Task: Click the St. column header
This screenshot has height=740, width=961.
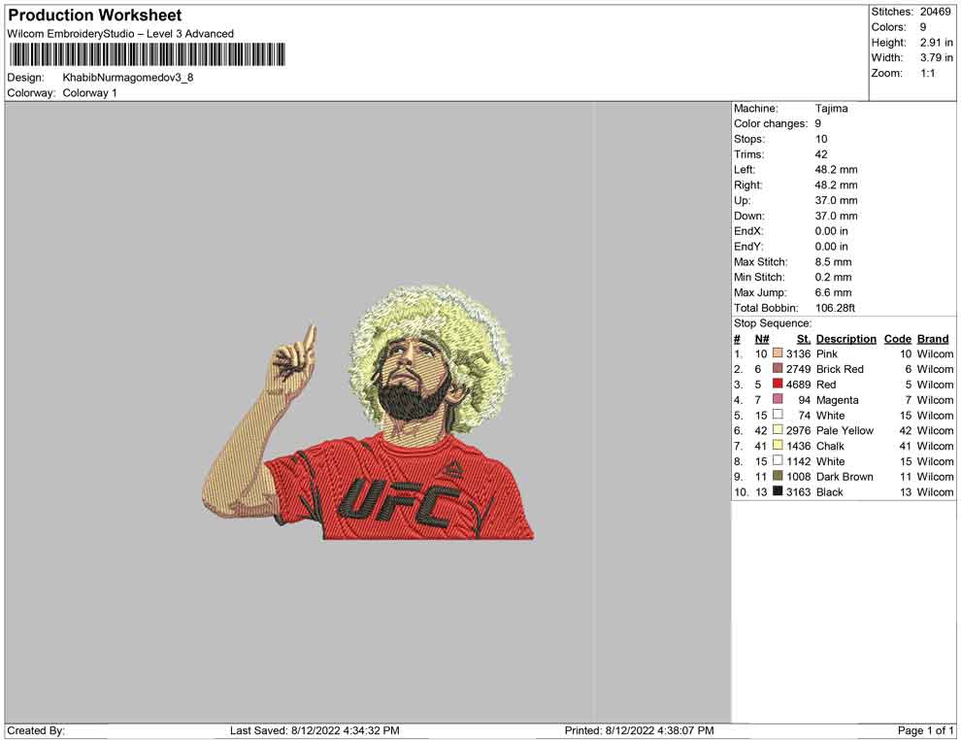Action: [x=804, y=339]
